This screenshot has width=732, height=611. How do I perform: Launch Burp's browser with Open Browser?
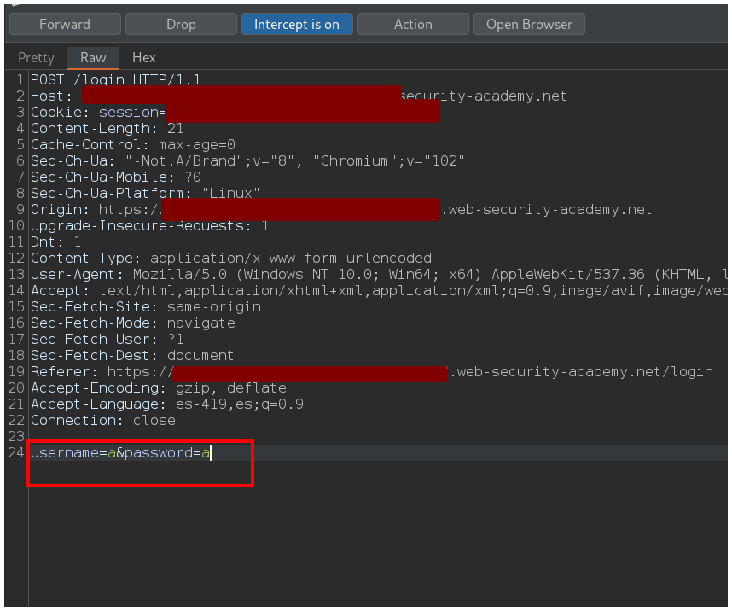[529, 24]
